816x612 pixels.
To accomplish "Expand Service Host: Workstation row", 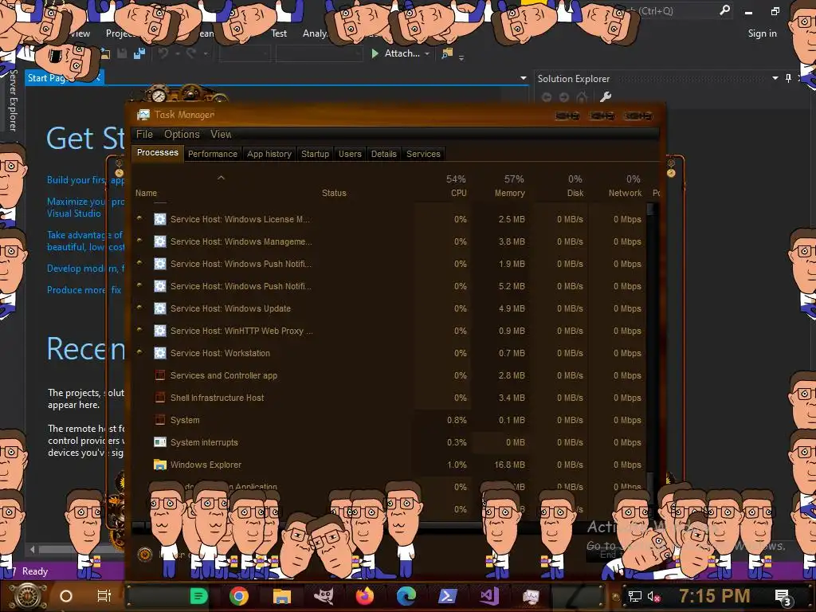I will coord(139,352).
